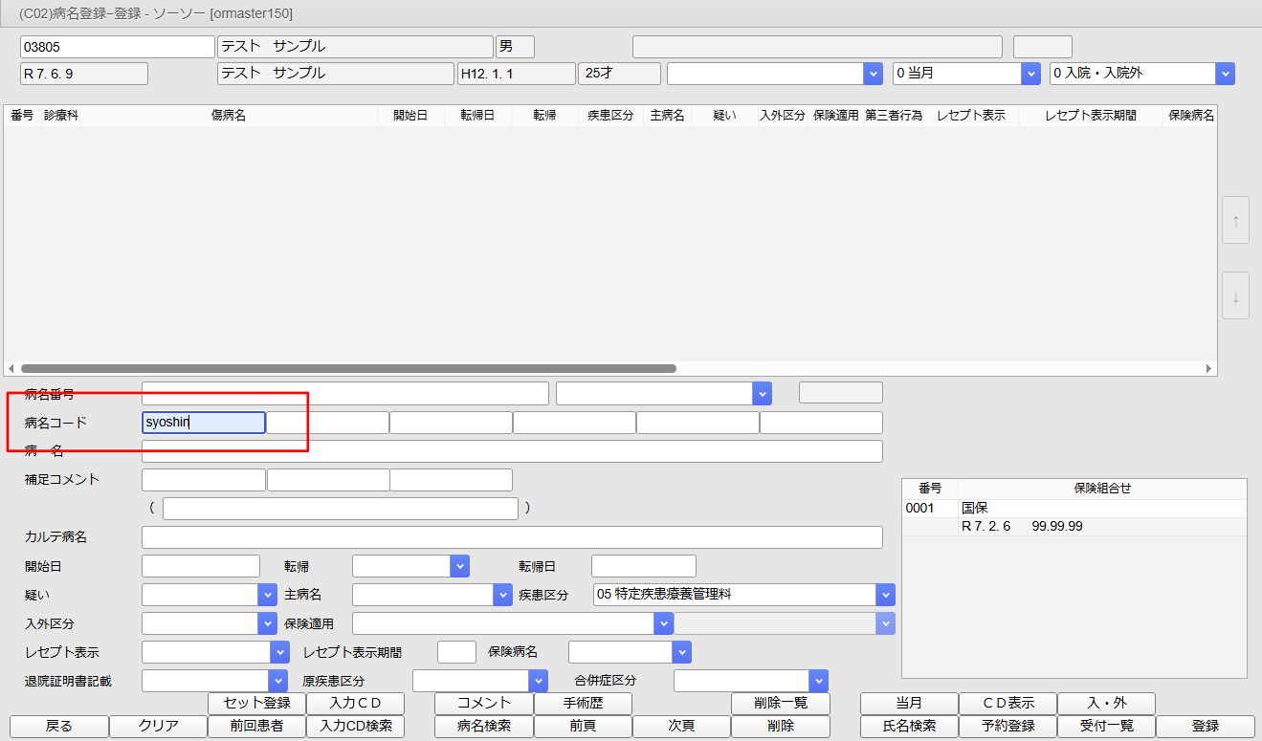Open the 病名検索 disease name search

(484, 726)
